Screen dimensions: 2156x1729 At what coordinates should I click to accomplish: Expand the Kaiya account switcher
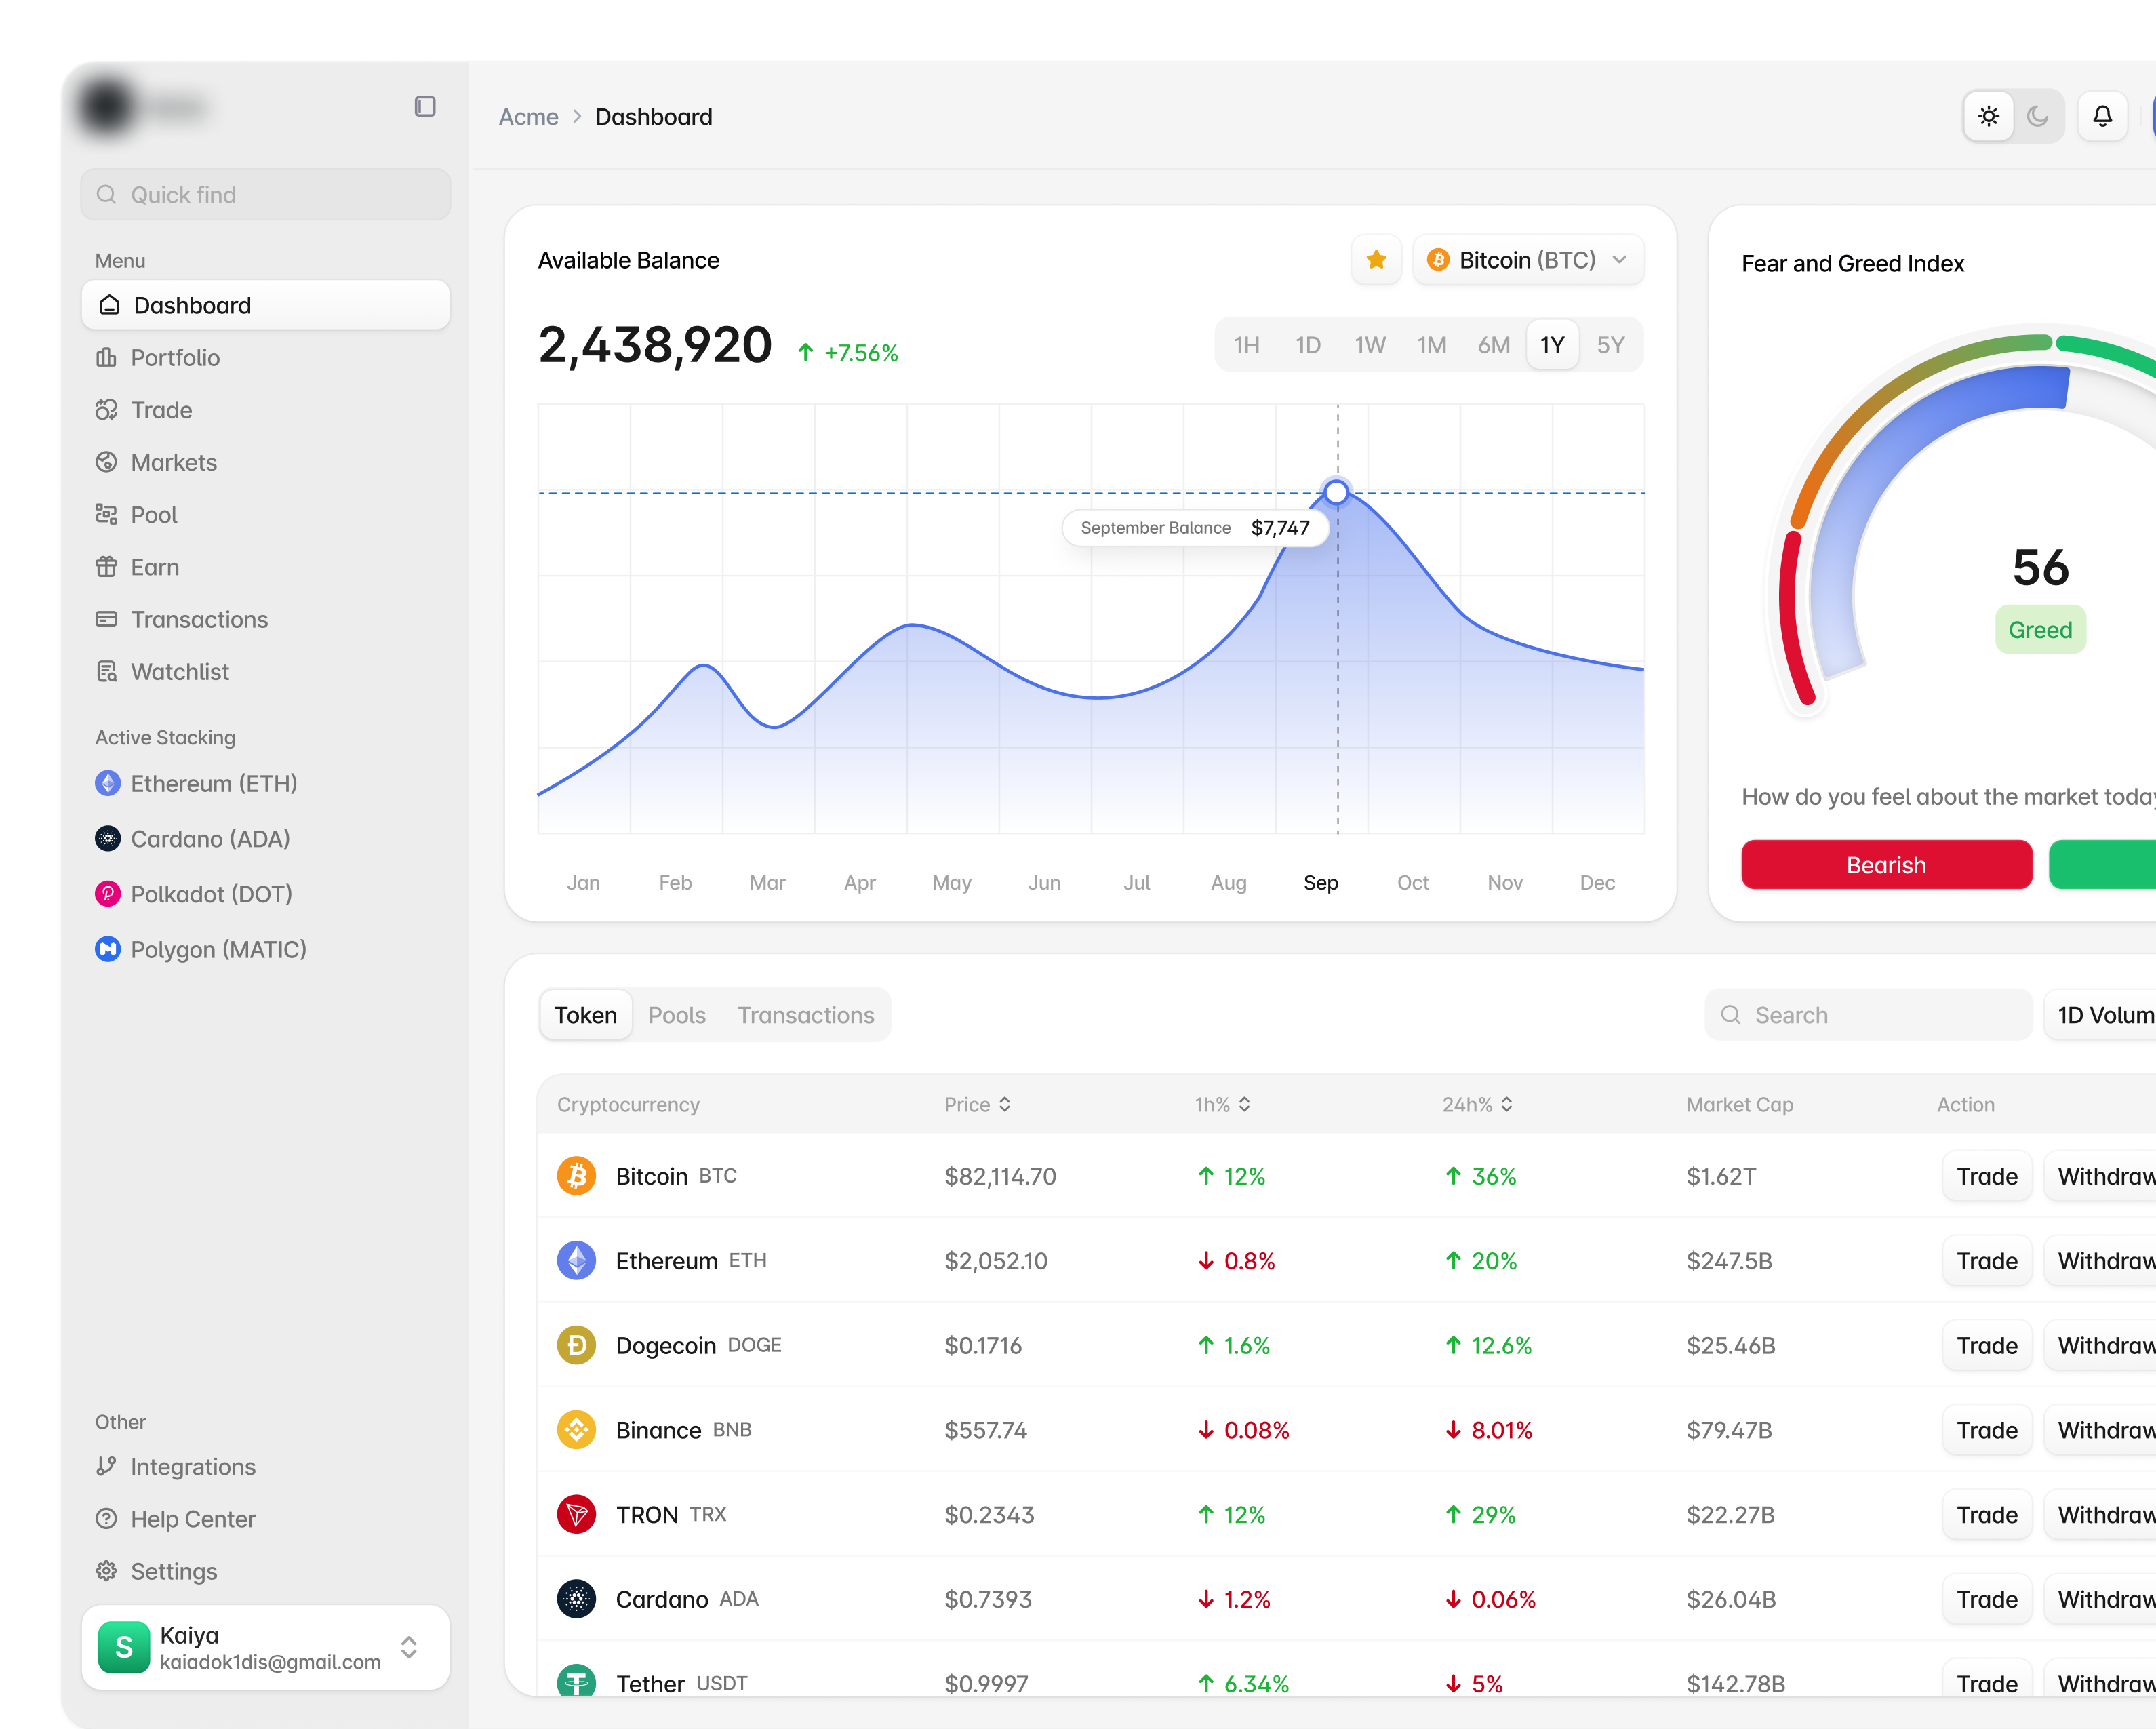coord(408,1647)
